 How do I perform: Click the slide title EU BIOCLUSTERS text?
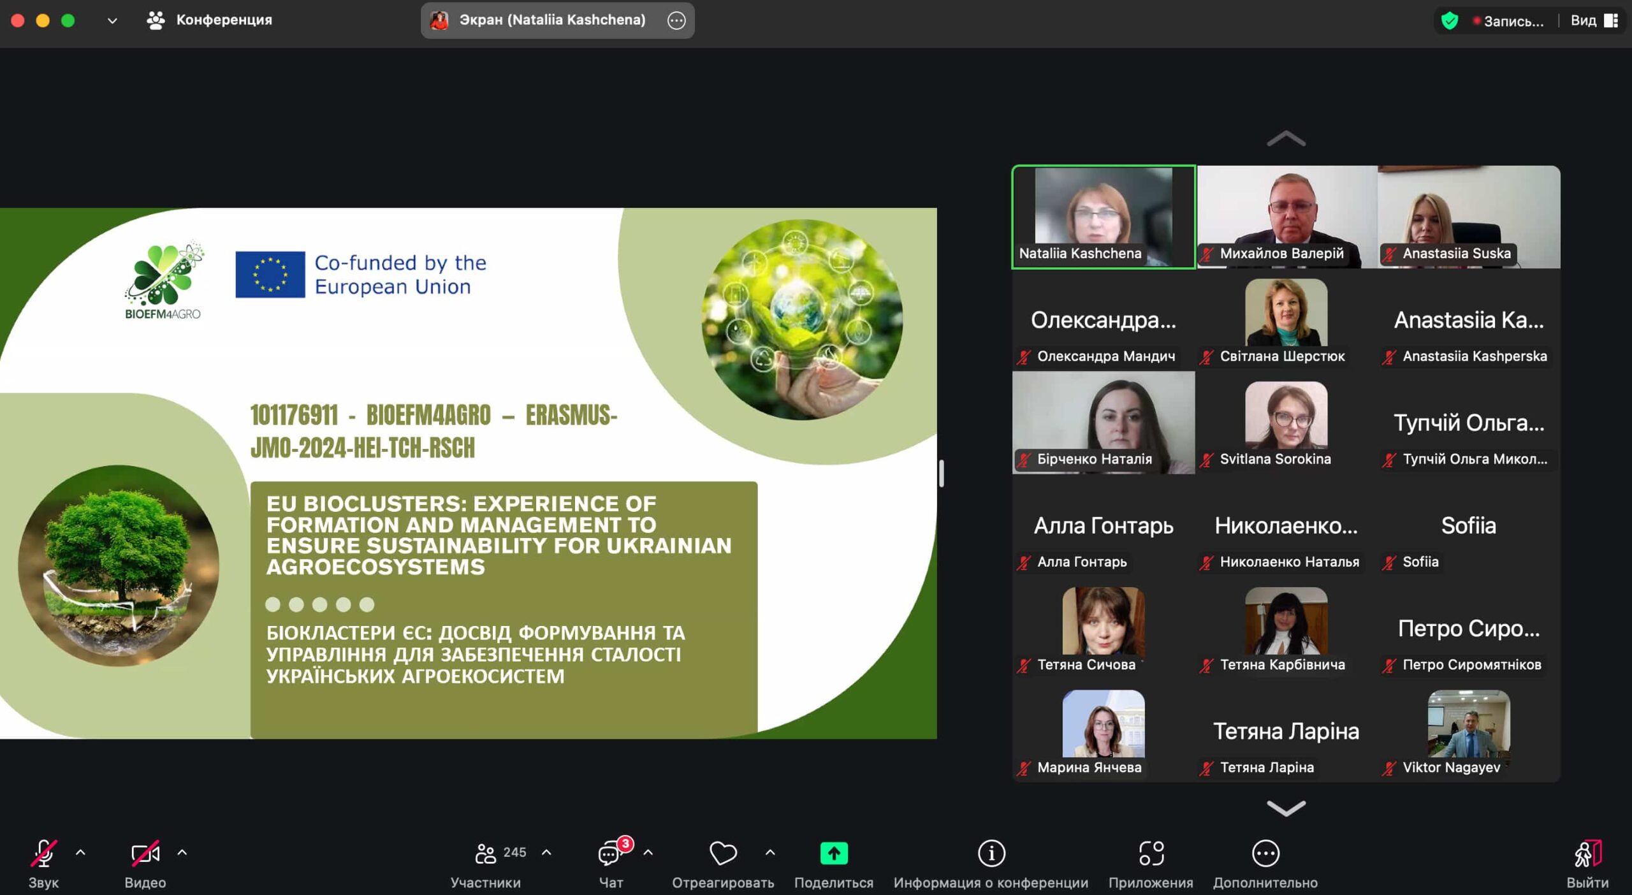pos(499,535)
